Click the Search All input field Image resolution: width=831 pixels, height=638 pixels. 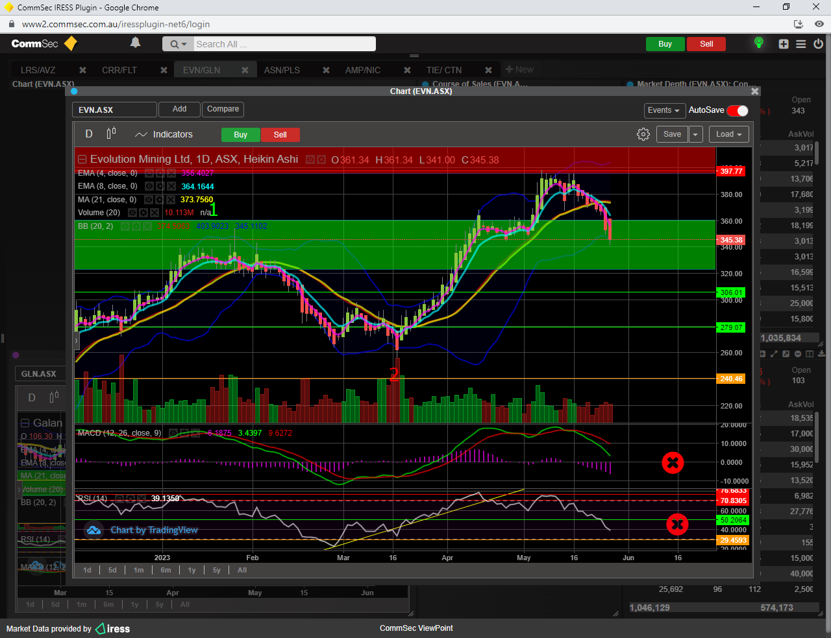click(284, 44)
